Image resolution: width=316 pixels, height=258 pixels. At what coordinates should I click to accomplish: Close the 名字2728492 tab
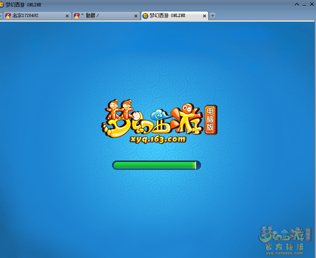pyautogui.click(x=67, y=16)
